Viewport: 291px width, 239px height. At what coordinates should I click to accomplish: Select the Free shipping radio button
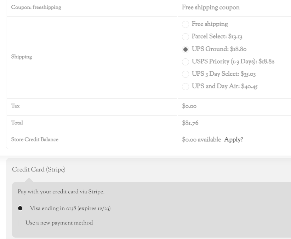(x=186, y=24)
